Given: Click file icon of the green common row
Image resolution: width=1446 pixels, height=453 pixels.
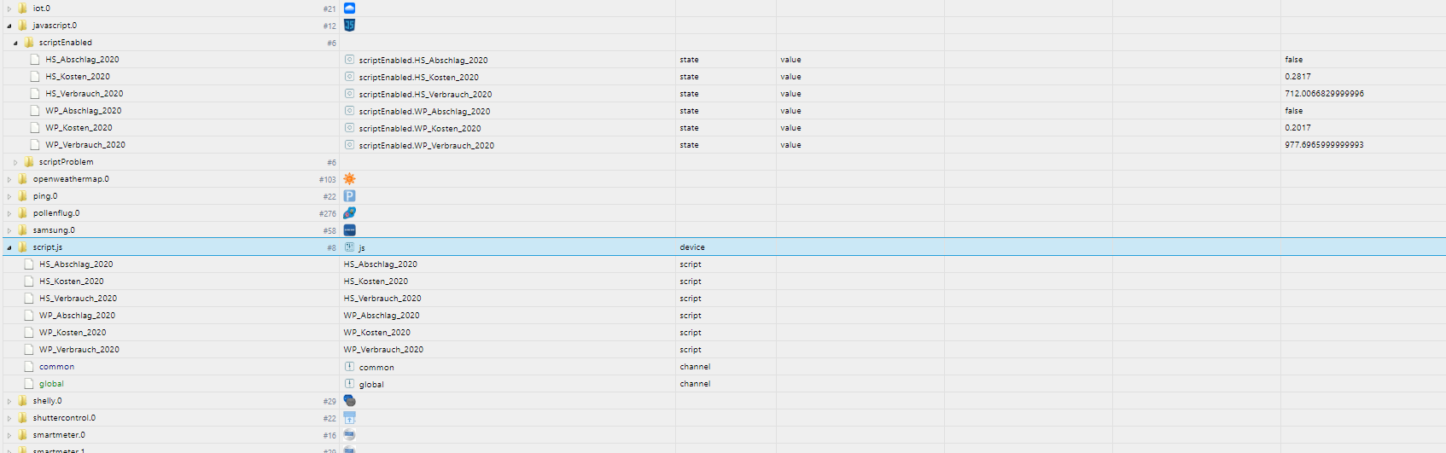Looking at the screenshot, I should pyautogui.click(x=29, y=367).
